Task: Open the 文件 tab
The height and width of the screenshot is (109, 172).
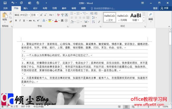Action: [x=5, y=8]
